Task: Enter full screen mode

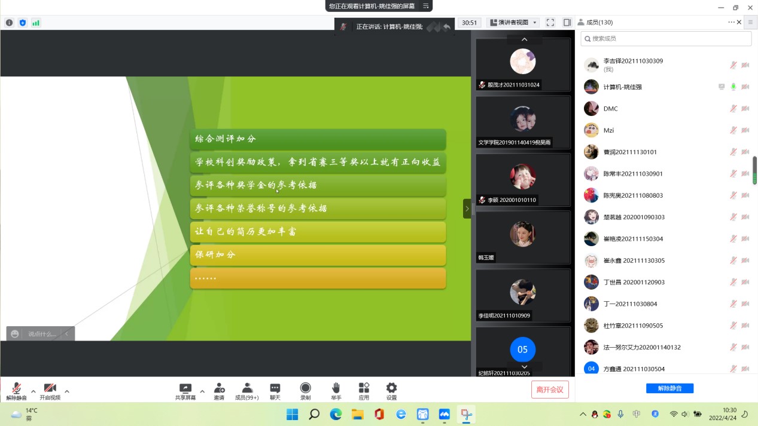Action: pyautogui.click(x=550, y=23)
